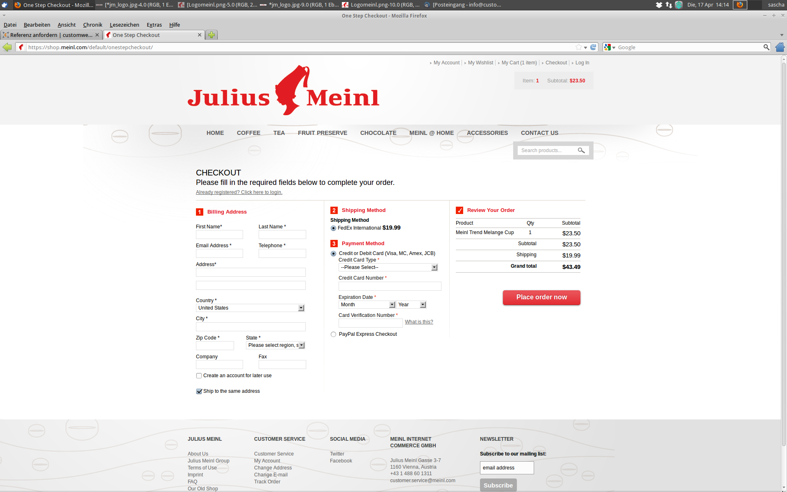Click the Firefox home icon

(x=780, y=47)
